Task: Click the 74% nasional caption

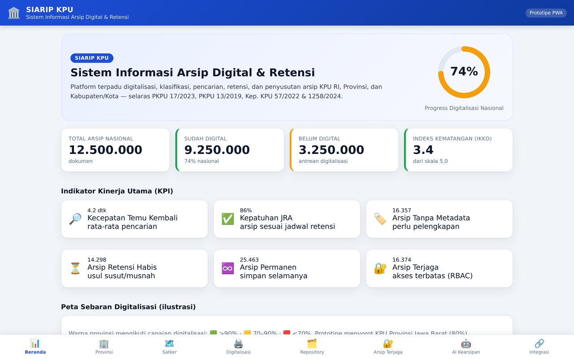Action: point(201,161)
